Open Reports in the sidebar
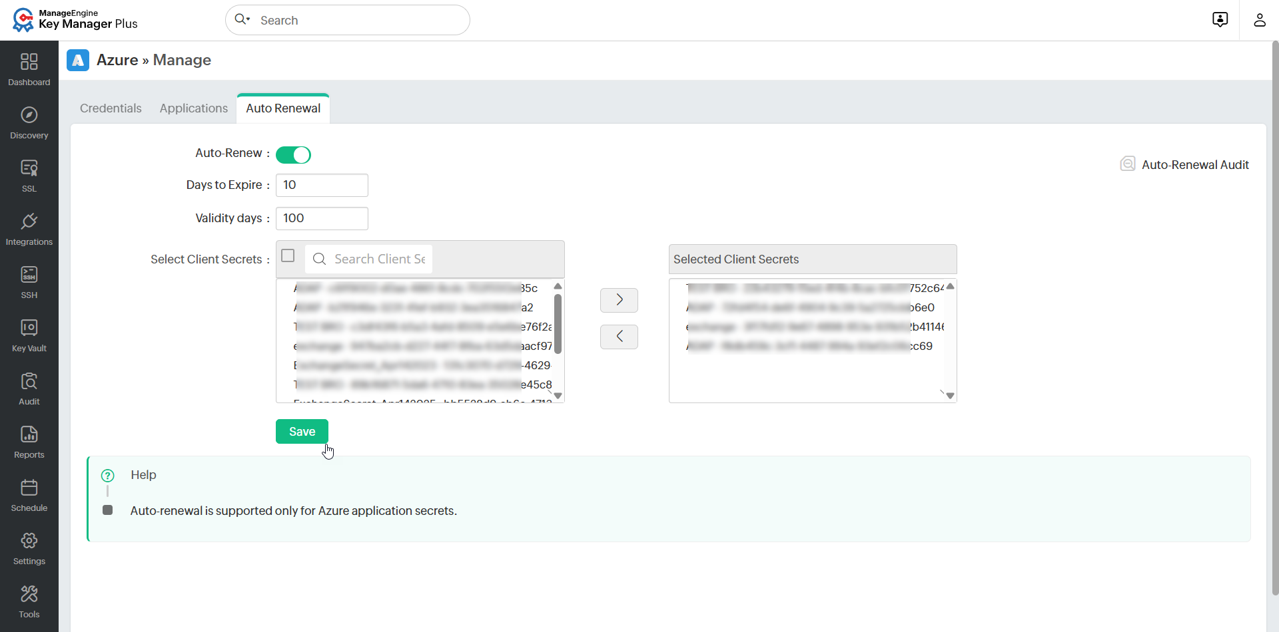The height and width of the screenshot is (632, 1279). click(x=29, y=442)
